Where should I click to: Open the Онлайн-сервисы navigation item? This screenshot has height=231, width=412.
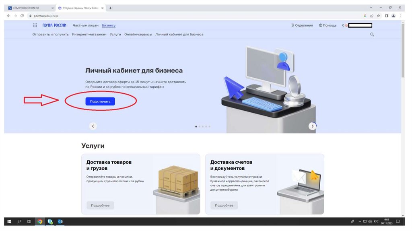[138, 35]
